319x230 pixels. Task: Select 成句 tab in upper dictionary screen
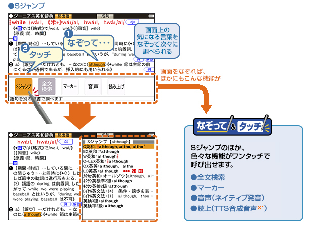point(105,16)
